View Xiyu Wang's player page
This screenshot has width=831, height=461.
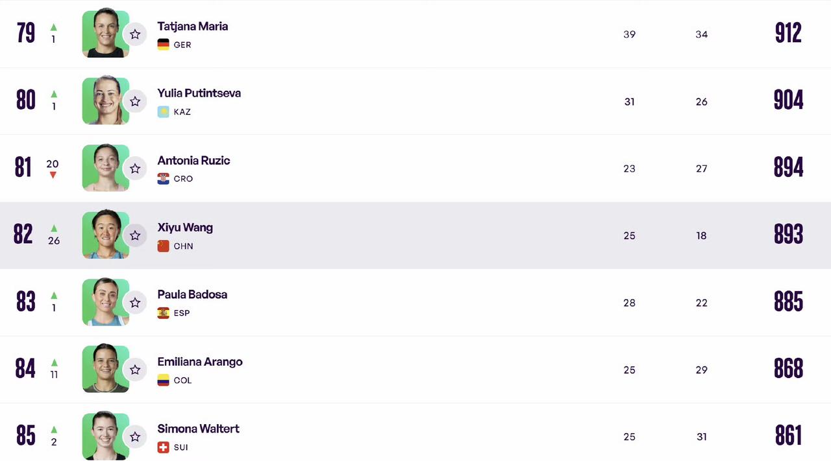(185, 228)
